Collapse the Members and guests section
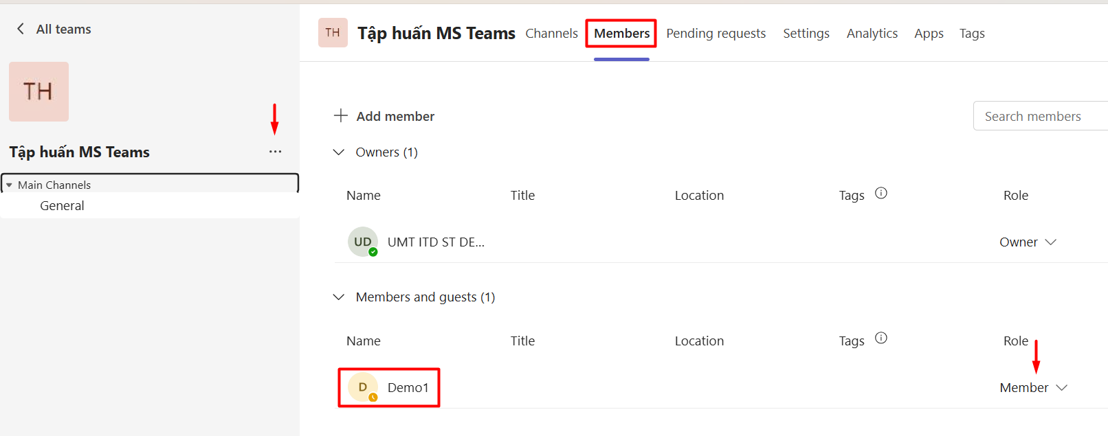 [x=339, y=297]
